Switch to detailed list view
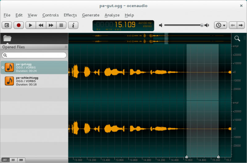 coord(5,160)
